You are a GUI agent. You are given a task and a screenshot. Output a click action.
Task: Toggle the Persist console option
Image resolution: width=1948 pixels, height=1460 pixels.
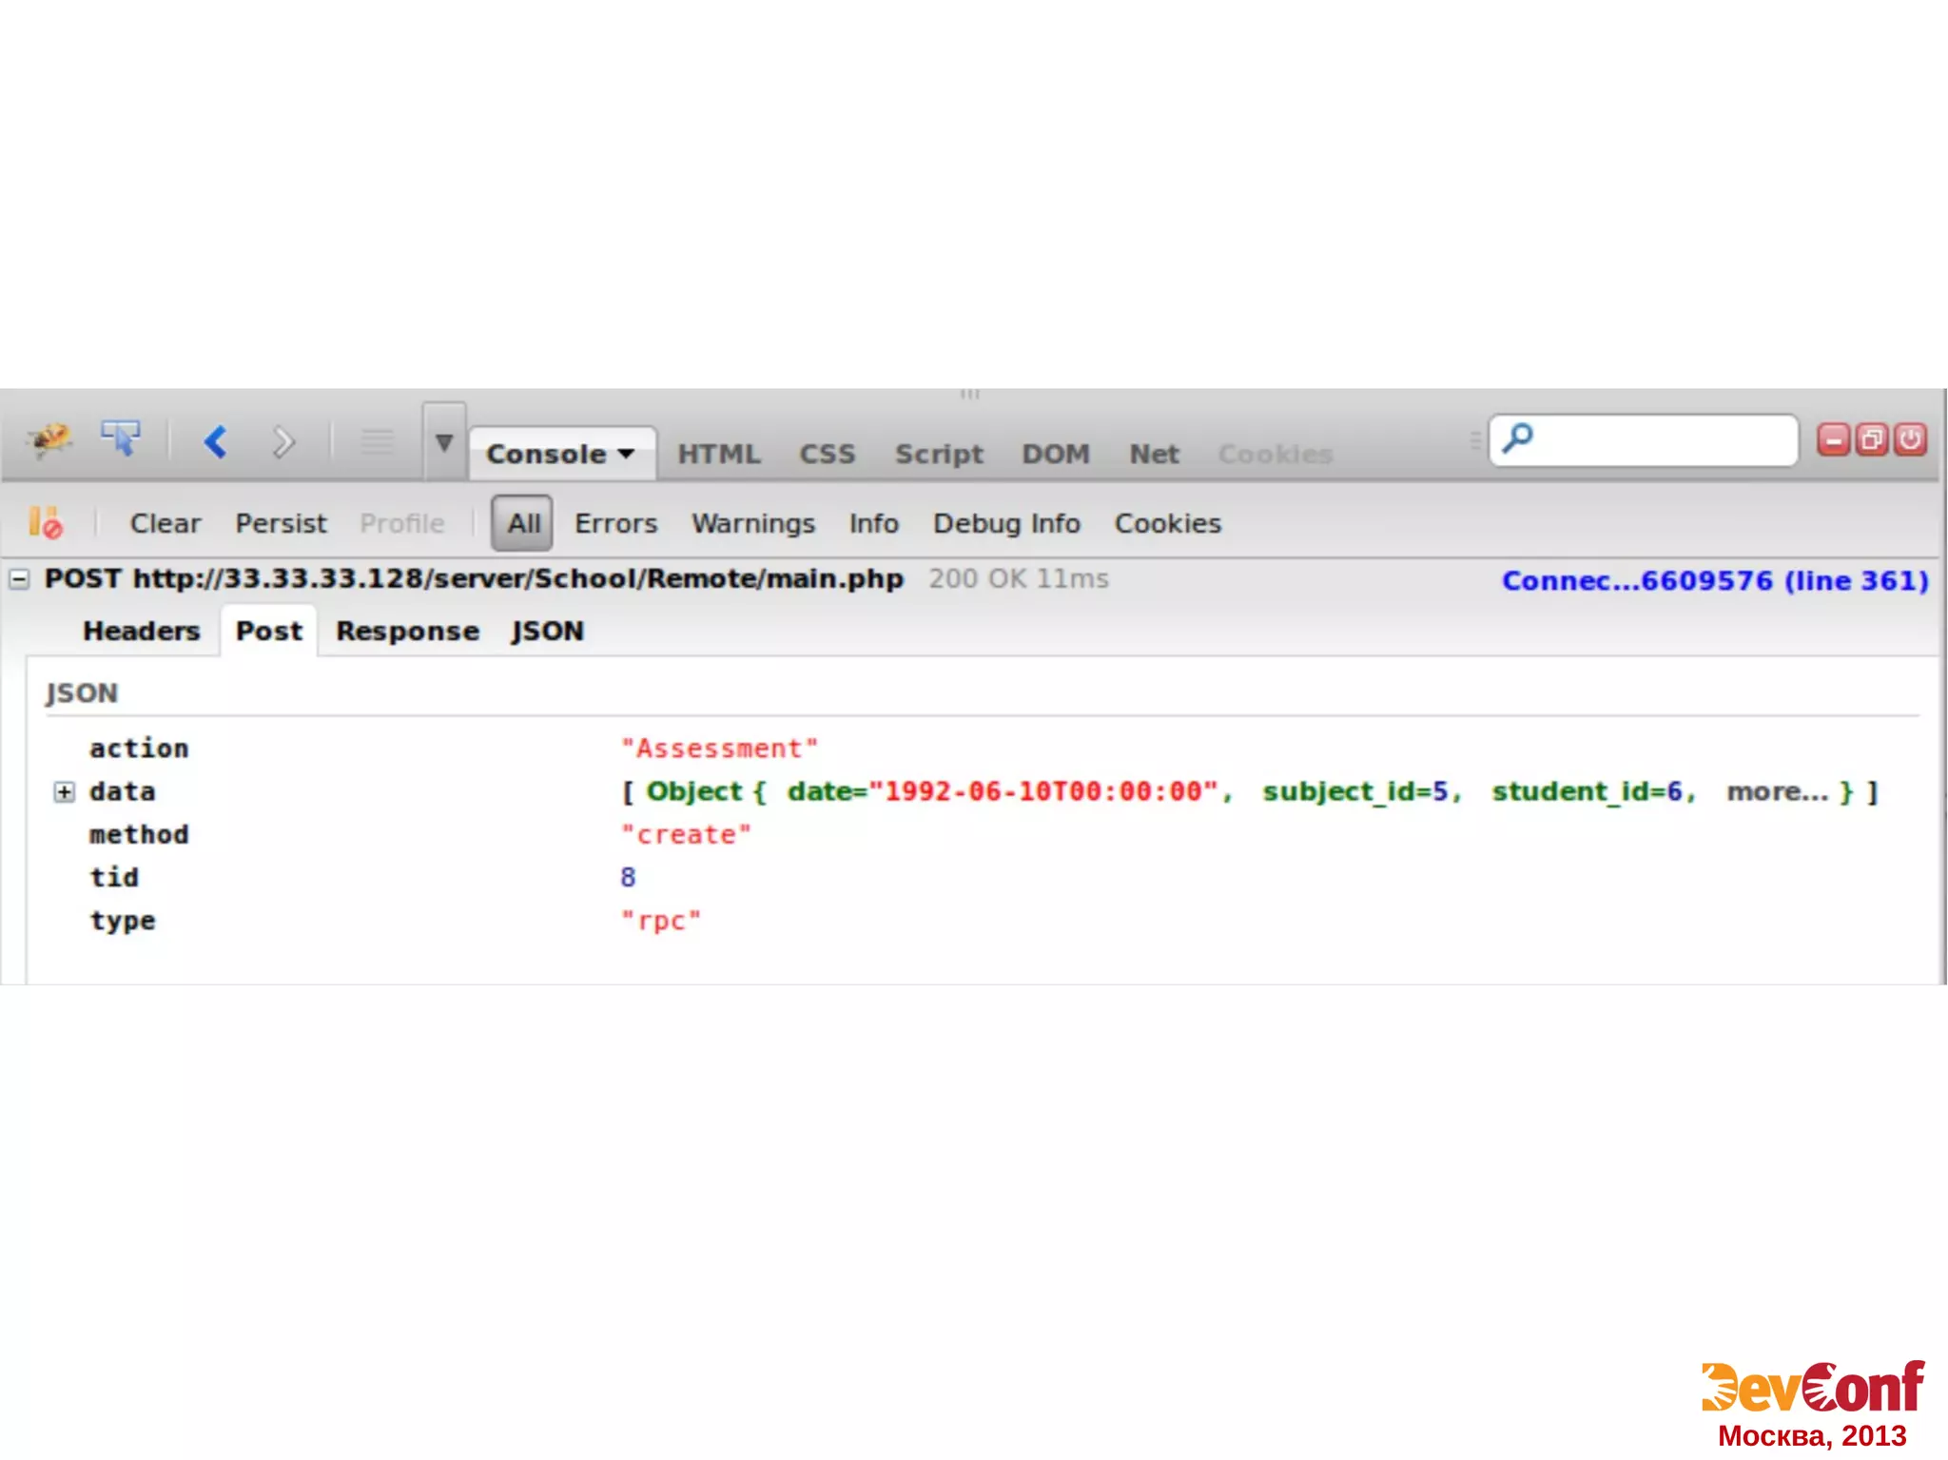click(281, 523)
